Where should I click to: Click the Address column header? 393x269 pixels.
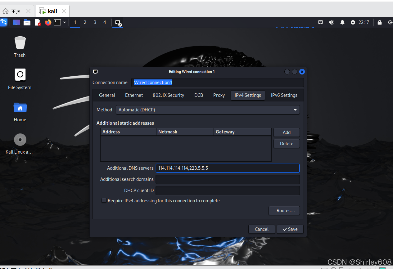(x=128, y=132)
